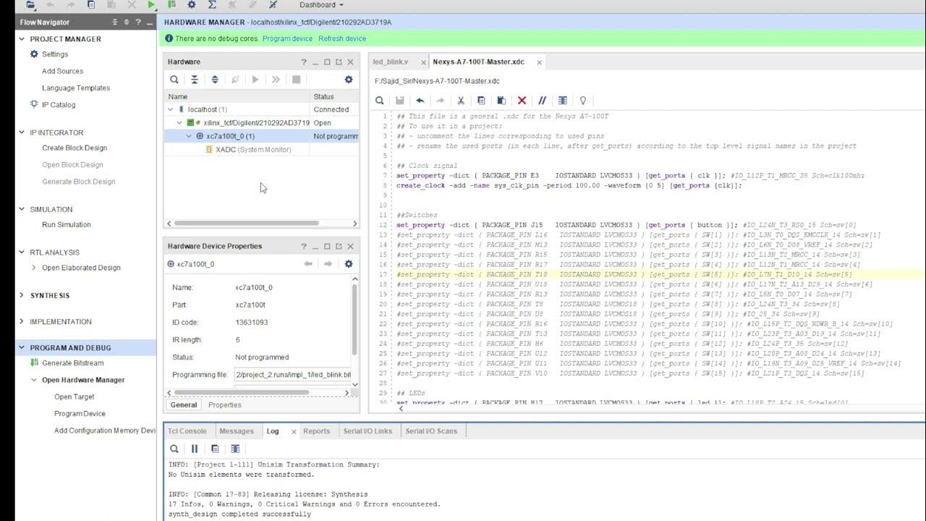Screen dimensions: 926x521
Task: Click the back arrow in Device Properties
Action: (x=308, y=264)
